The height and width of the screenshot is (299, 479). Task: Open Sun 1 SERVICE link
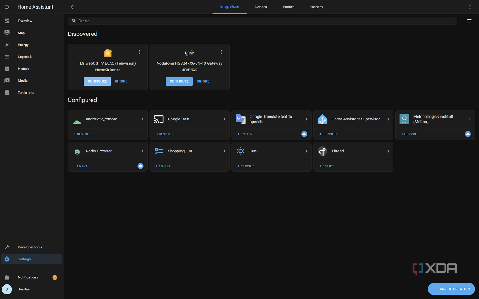[x=246, y=166]
